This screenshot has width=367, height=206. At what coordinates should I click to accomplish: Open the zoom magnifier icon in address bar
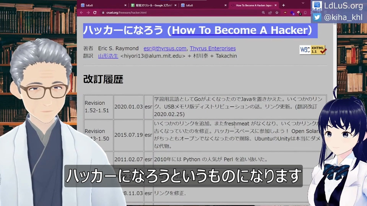(263, 13)
